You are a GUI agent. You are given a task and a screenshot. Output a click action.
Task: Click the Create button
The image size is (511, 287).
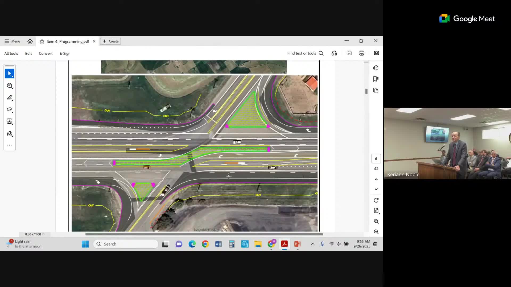tap(111, 41)
